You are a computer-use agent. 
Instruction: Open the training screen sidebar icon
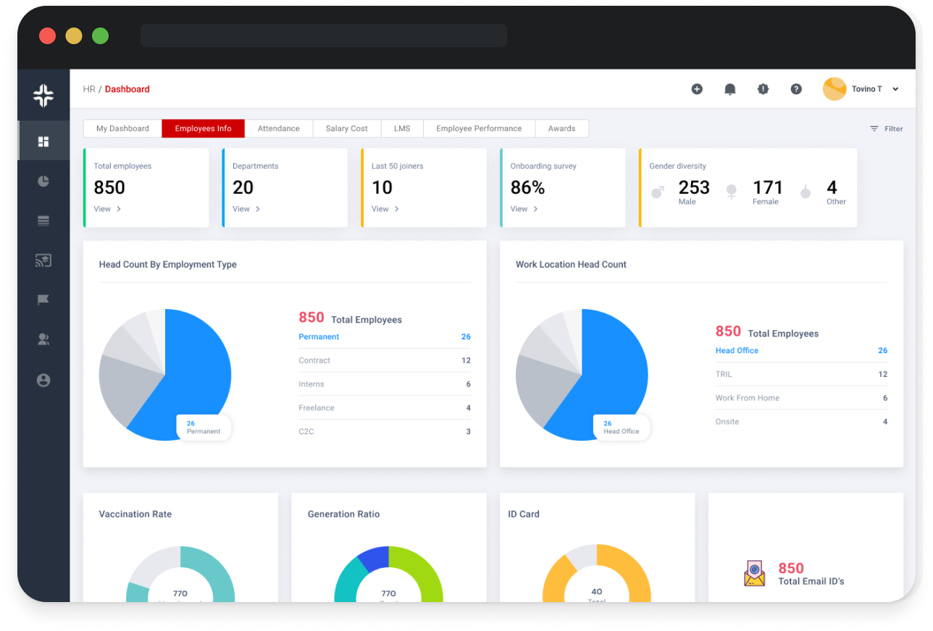click(43, 261)
